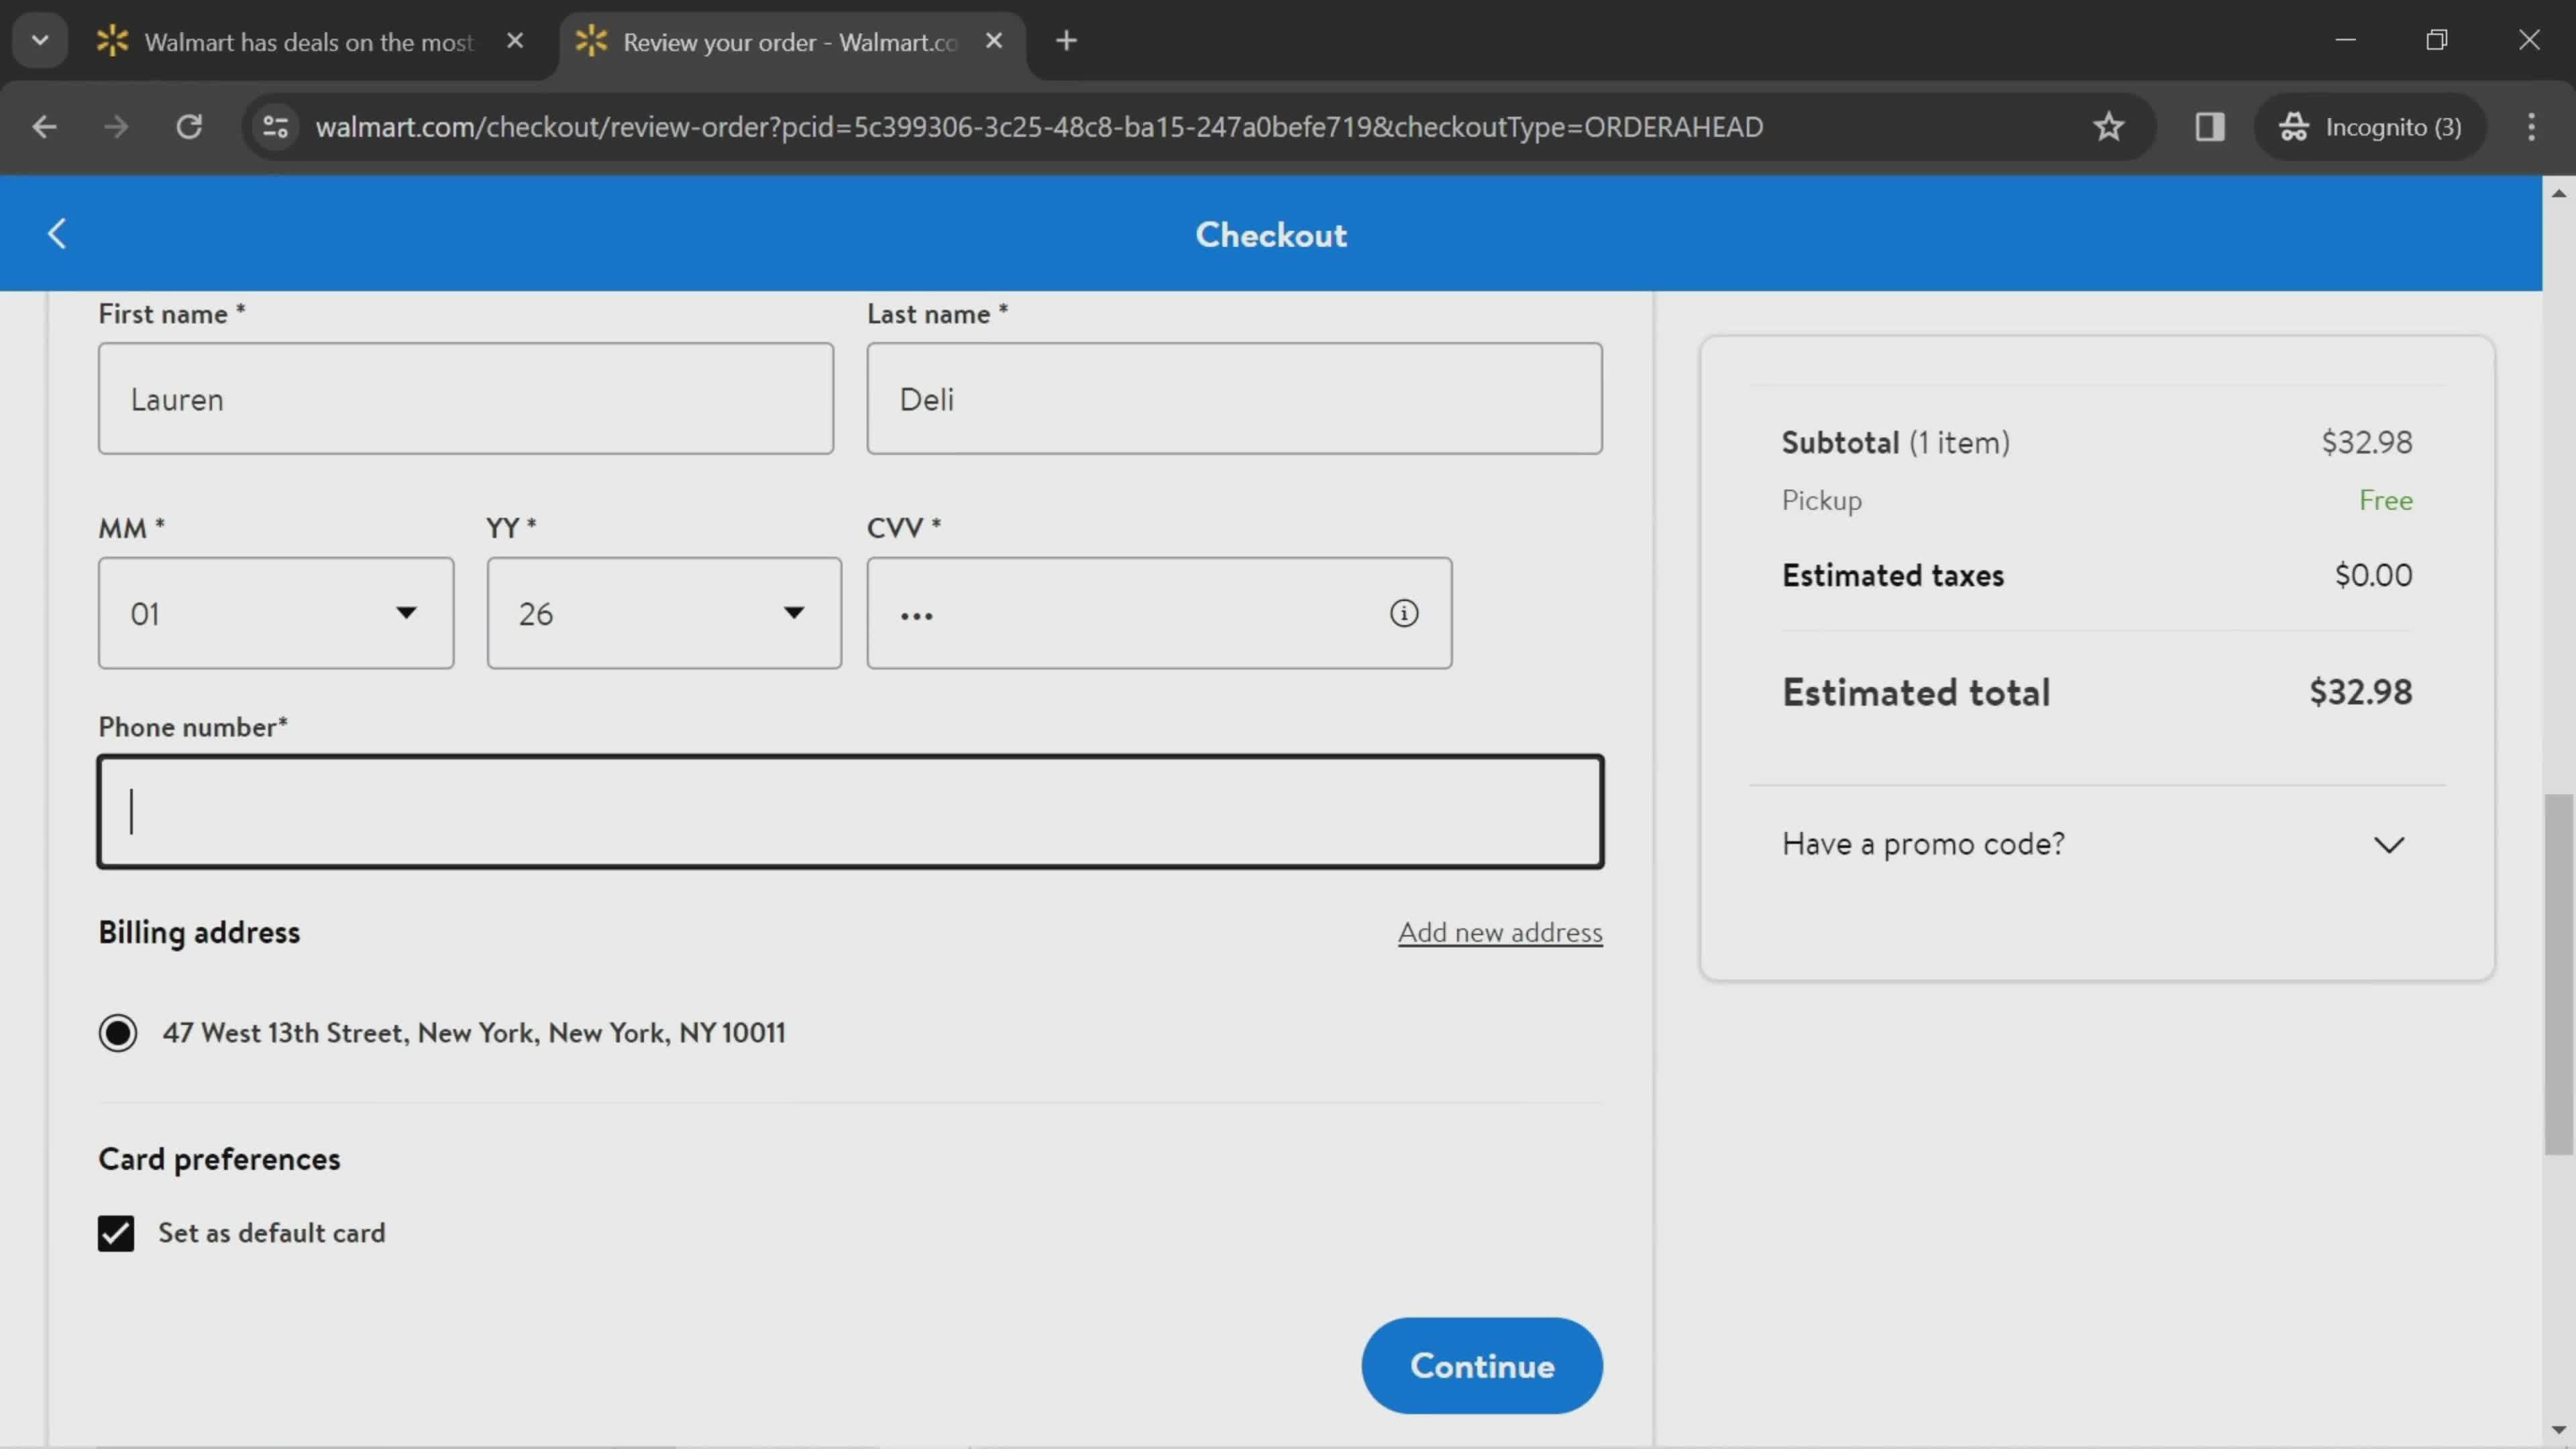Focus the Phone number field
This screenshot has width=2576, height=1449.
[x=851, y=811]
